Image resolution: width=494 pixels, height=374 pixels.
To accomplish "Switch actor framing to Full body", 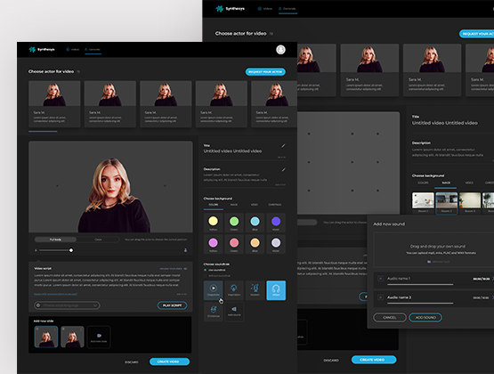I will [55, 240].
